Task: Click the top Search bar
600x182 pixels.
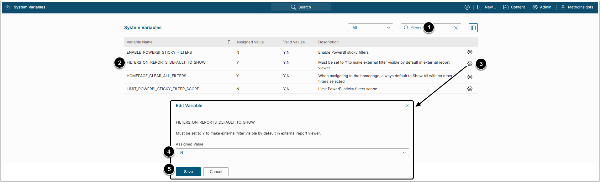Action: 301,7
